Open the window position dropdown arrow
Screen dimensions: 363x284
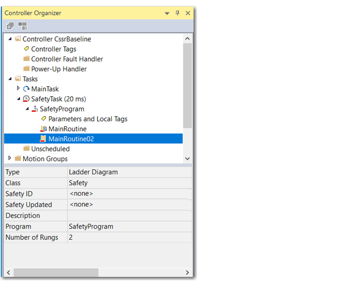[167, 13]
